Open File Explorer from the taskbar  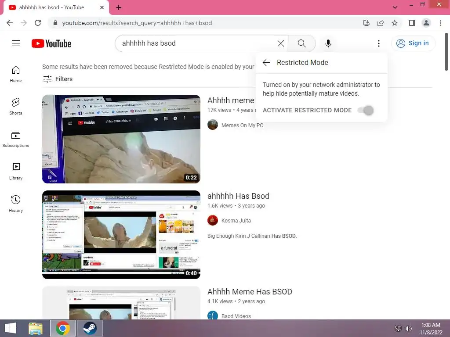coord(36,328)
